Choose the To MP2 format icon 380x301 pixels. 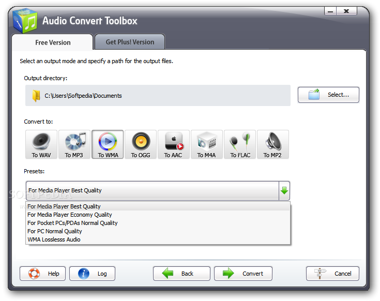tap(273, 144)
